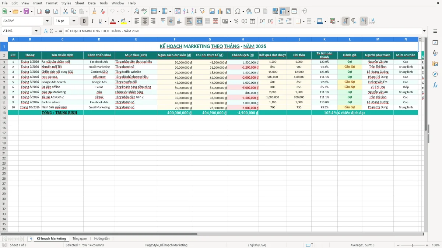Open sidebar Navigator compass icon
Image resolution: width=442 pixels, height=248 pixels.
(x=435, y=74)
